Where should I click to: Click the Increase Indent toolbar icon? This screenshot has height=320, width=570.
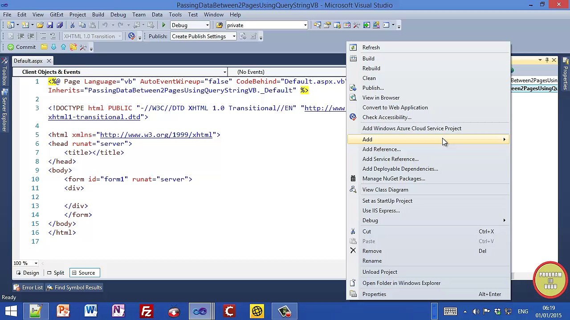(x=30, y=36)
